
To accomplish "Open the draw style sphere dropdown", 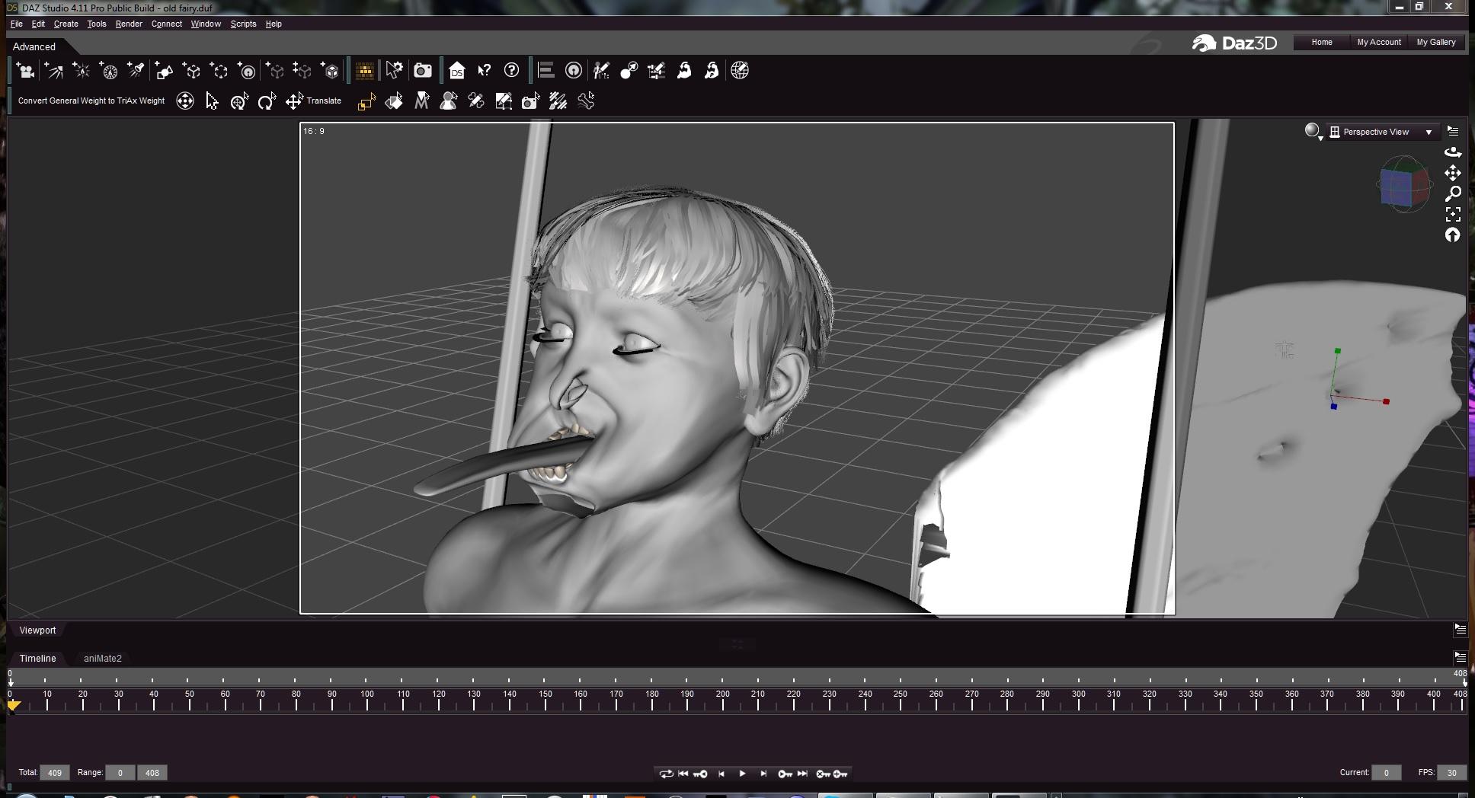I will 1313,132.
